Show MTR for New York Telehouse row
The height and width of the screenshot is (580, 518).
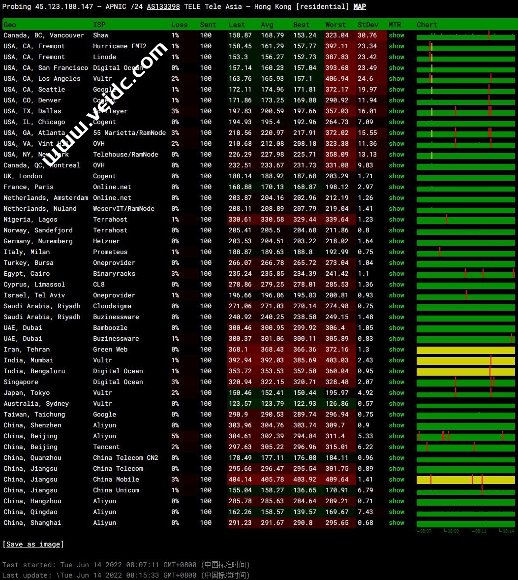tap(396, 155)
